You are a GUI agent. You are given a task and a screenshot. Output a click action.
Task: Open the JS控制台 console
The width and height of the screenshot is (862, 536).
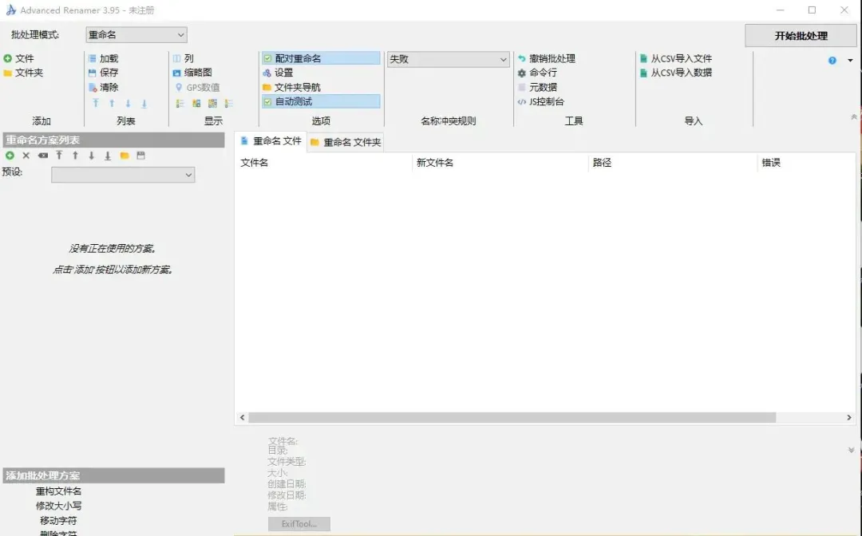541,101
